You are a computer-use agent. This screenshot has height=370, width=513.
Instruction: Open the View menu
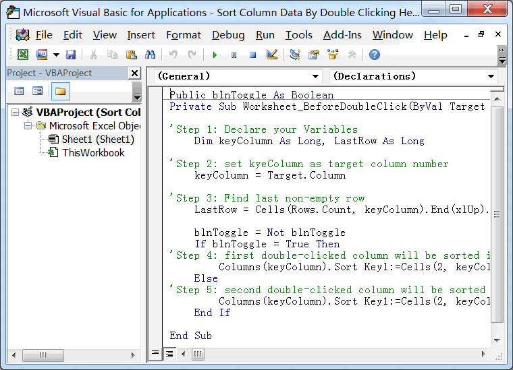[105, 35]
